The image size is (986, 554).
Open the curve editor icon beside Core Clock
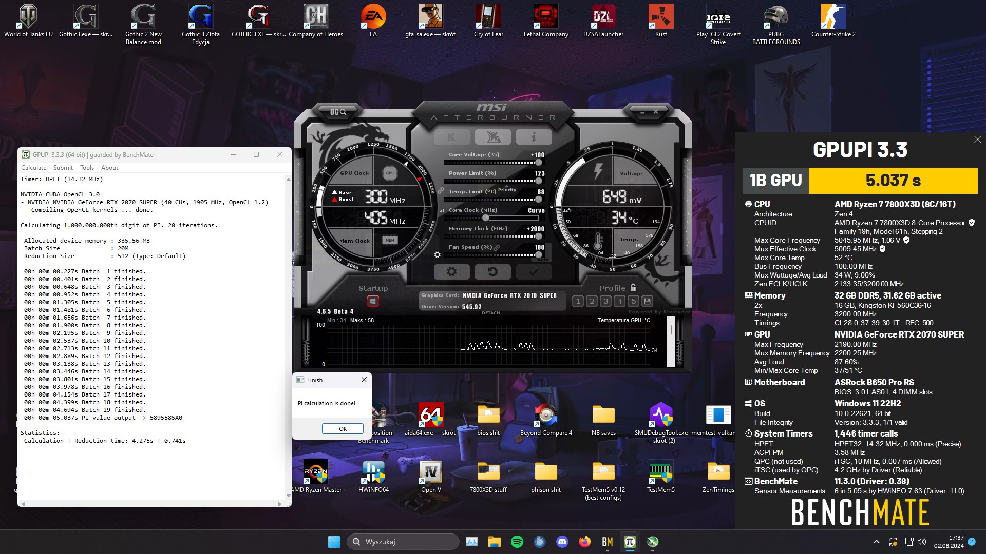[x=441, y=210]
